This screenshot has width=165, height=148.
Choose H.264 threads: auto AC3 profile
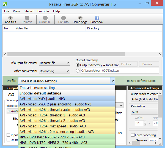point(67,110)
